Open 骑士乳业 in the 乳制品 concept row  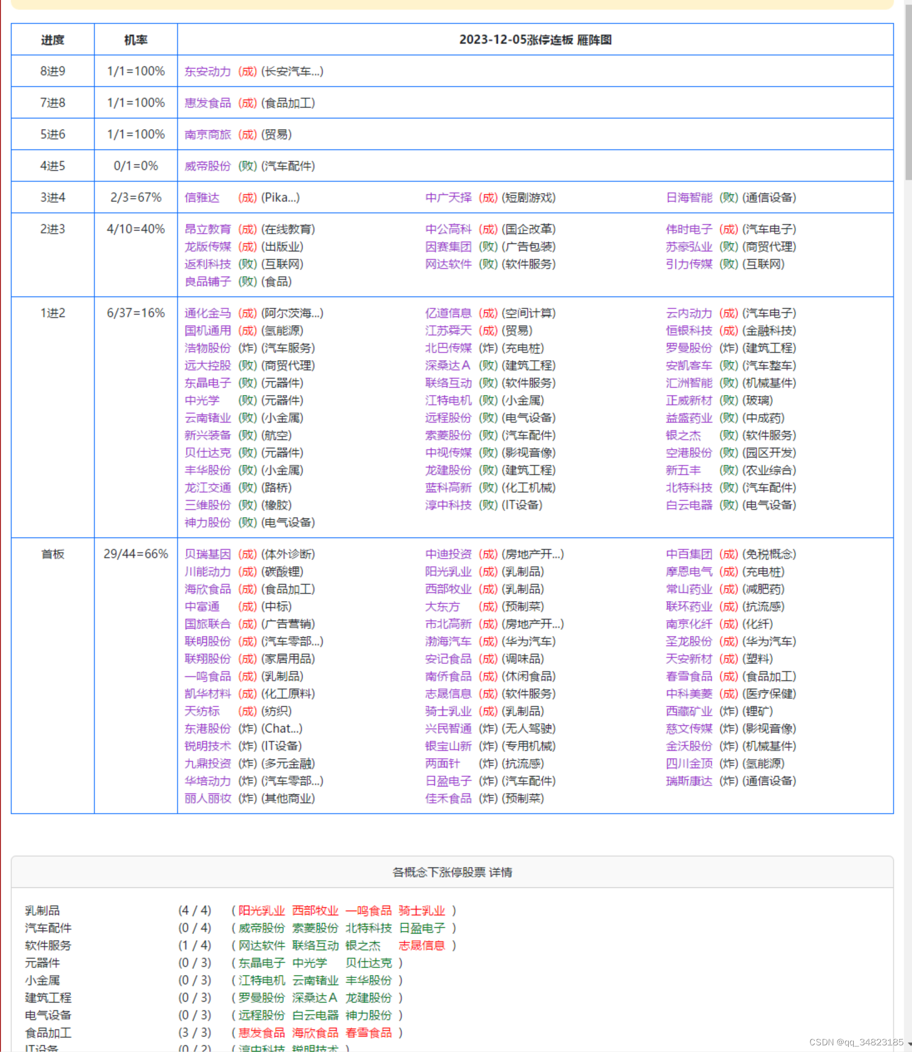421,911
